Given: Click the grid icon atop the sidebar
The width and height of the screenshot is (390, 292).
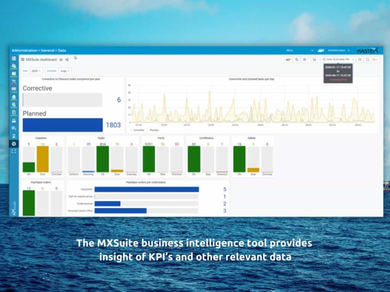Looking at the screenshot, I should (14, 59).
